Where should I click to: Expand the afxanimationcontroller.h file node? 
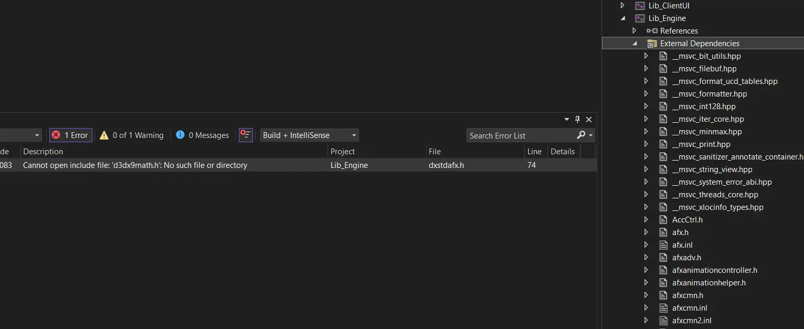pyautogui.click(x=646, y=270)
